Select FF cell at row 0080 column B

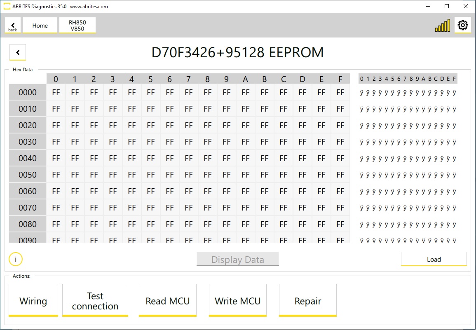click(265, 224)
